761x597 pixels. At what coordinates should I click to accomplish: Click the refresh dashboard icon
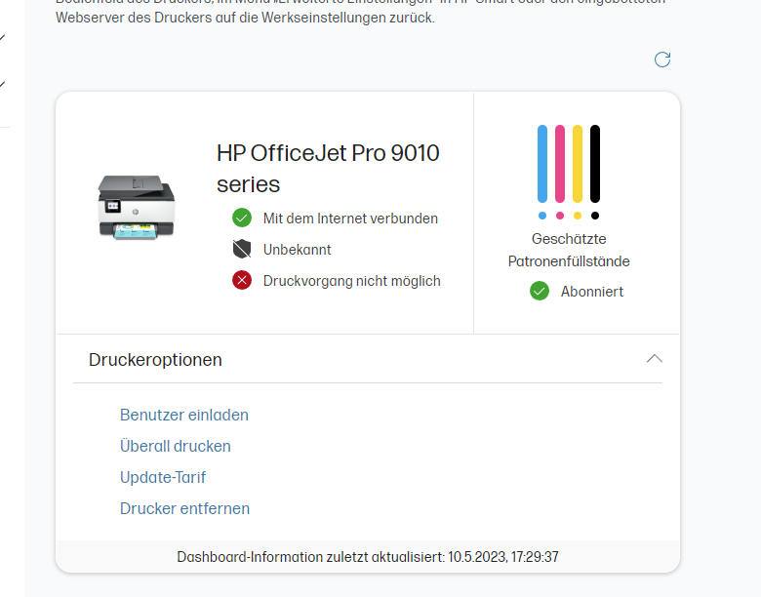[662, 60]
